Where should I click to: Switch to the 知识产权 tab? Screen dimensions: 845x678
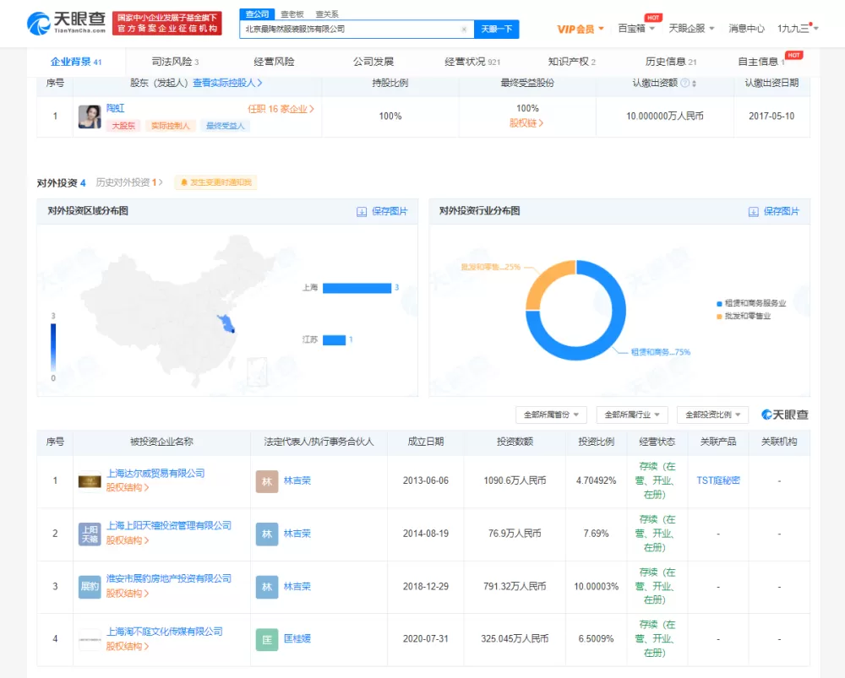pyautogui.click(x=572, y=62)
